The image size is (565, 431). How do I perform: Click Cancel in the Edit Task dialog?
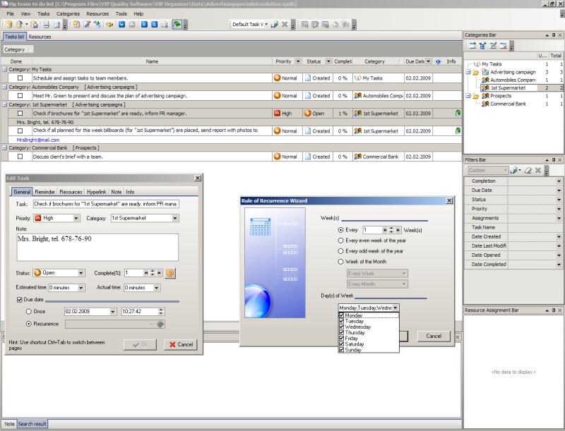click(180, 344)
